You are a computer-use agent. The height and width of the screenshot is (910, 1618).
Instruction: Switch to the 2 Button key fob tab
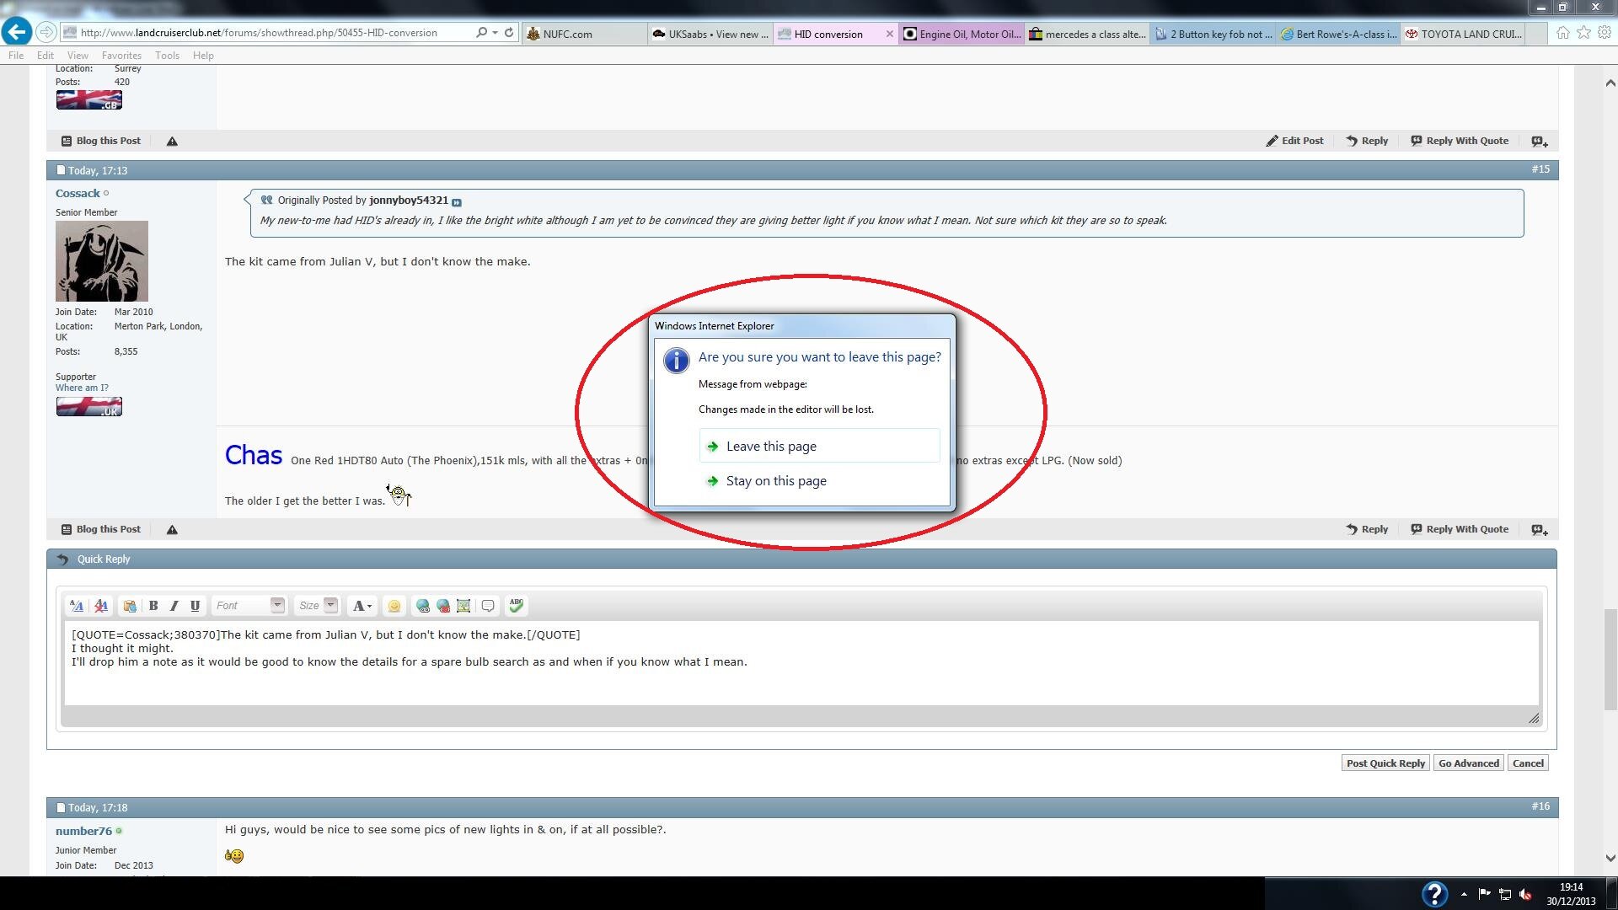[x=1213, y=34]
